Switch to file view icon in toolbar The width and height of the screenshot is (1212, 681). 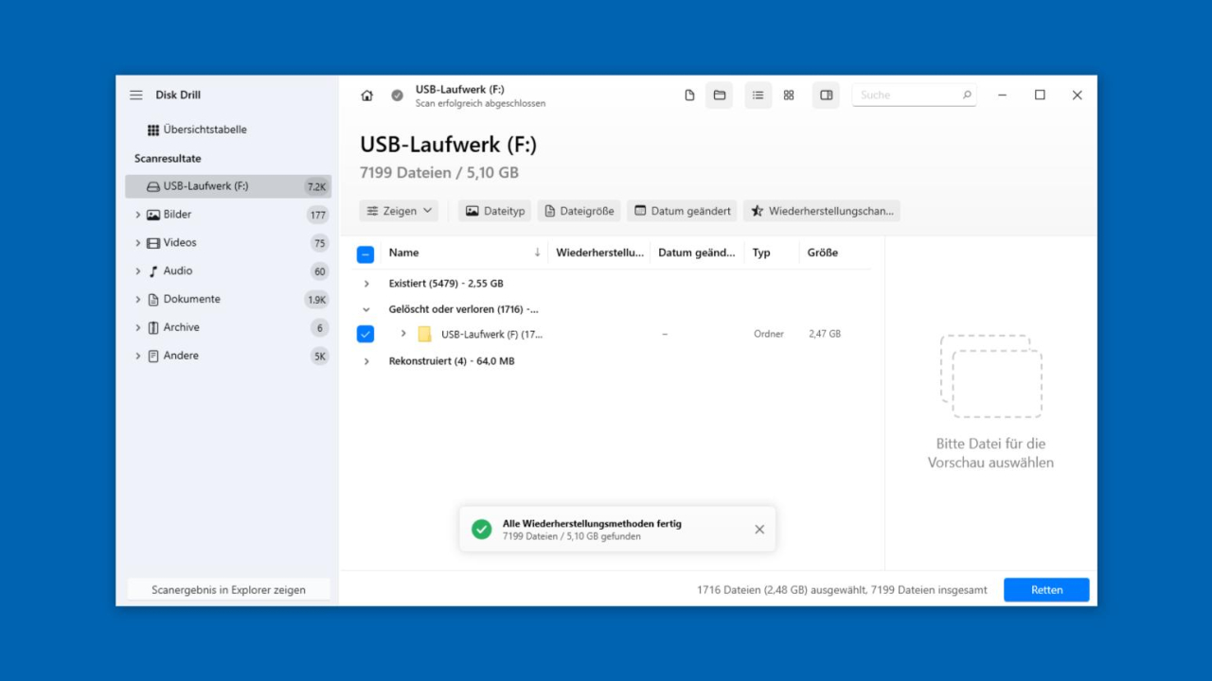(689, 96)
